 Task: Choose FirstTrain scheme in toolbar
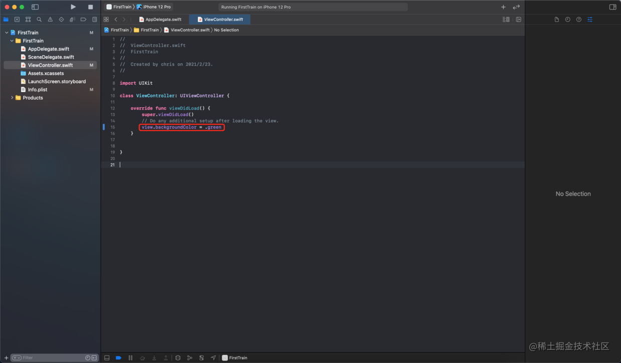pyautogui.click(x=119, y=7)
